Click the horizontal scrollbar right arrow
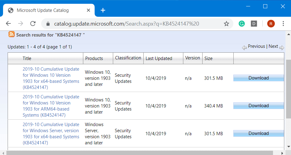This screenshot has width=291, height=155. click(282, 153)
